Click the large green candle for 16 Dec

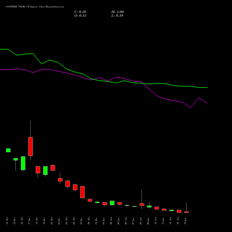click(x=23, y=163)
